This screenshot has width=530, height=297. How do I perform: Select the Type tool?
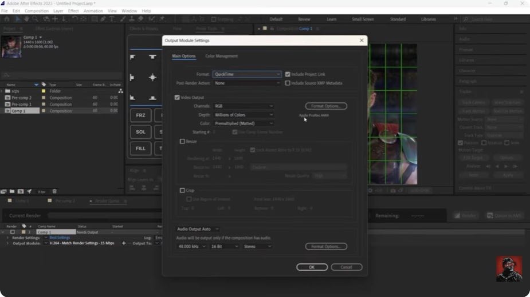point(112,19)
